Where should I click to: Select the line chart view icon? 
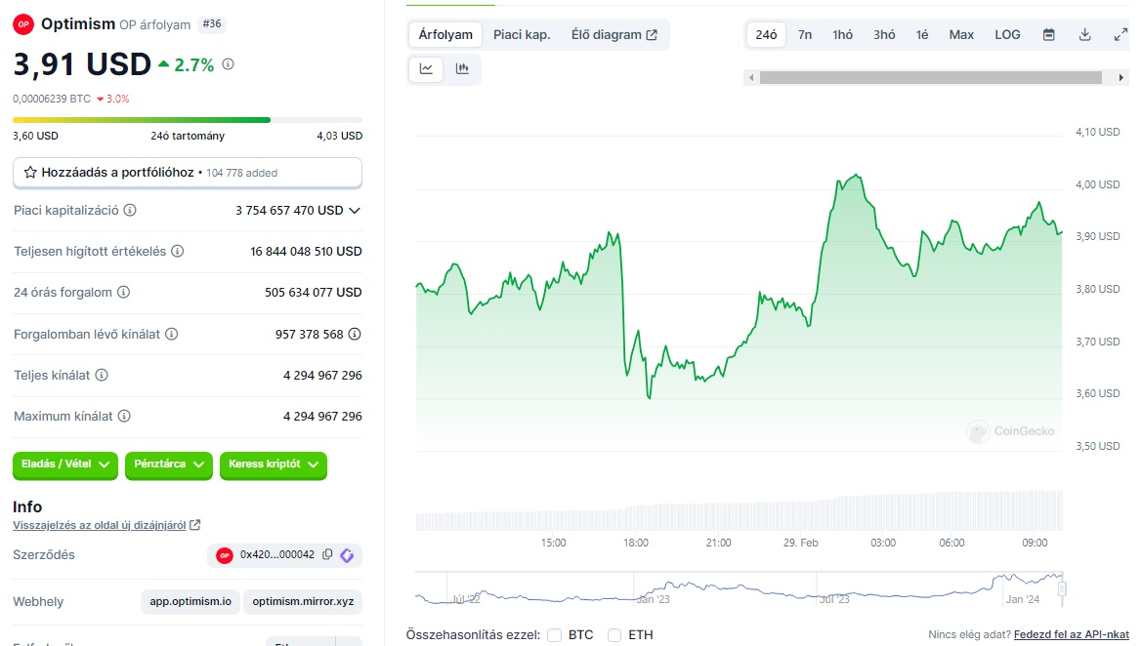coord(426,68)
